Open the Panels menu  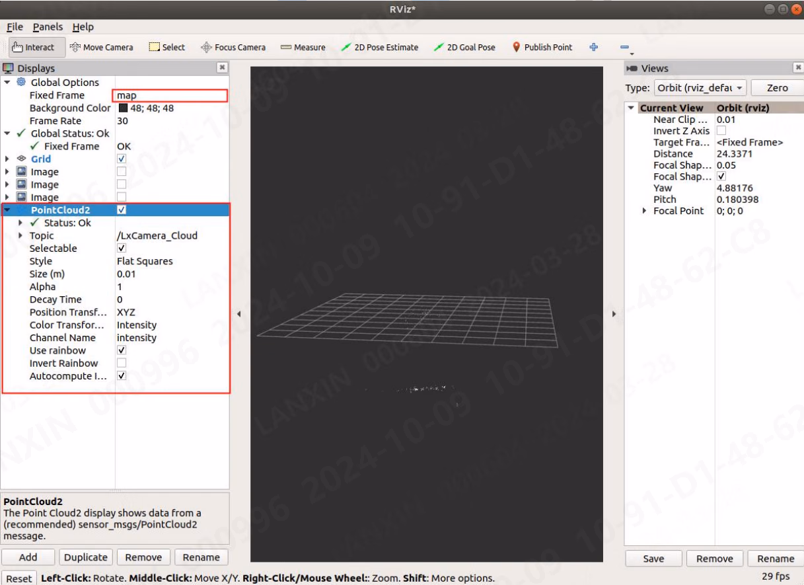[x=48, y=26]
